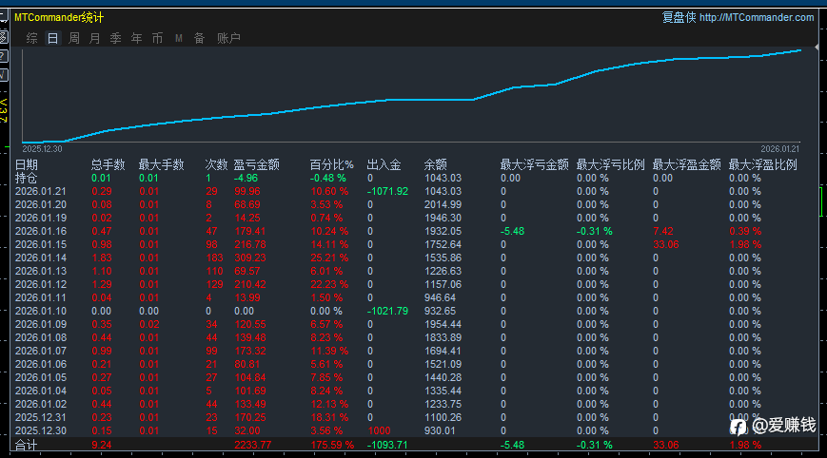The height and width of the screenshot is (458, 827).
Task: Click the 最大浮亏金额 column header
Action: [x=534, y=164]
